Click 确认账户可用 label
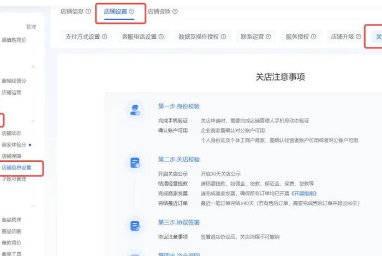The width and height of the screenshot is (382, 256). (173, 131)
